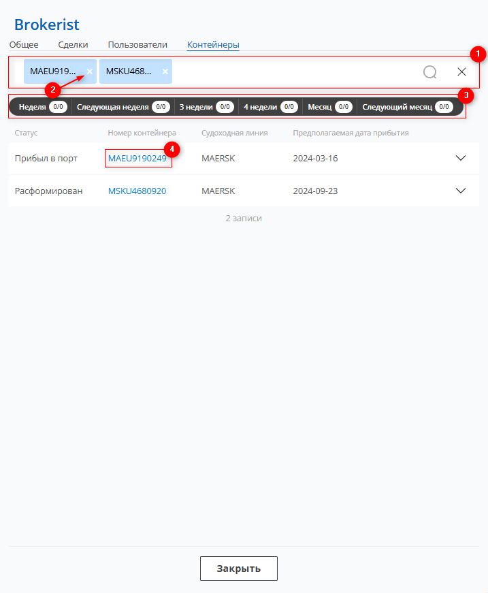Switch to the Общее tab

(x=24, y=45)
